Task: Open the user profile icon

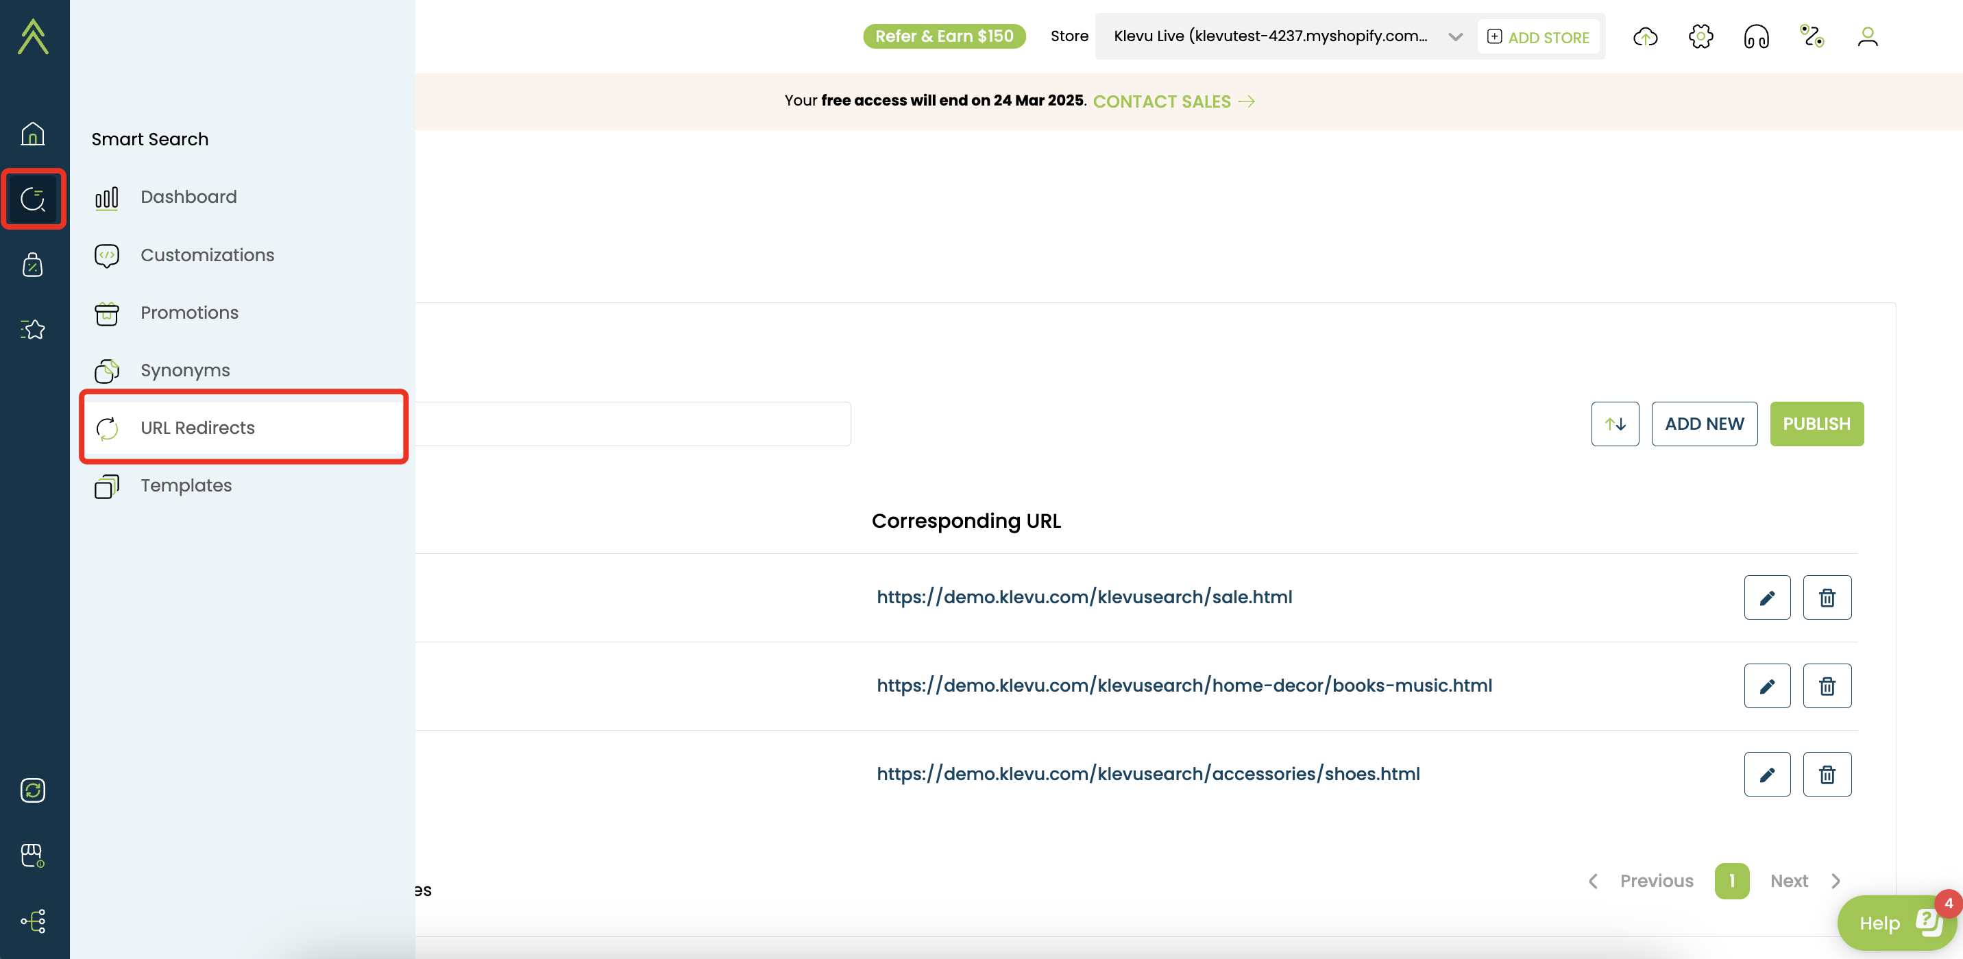Action: tap(1867, 36)
